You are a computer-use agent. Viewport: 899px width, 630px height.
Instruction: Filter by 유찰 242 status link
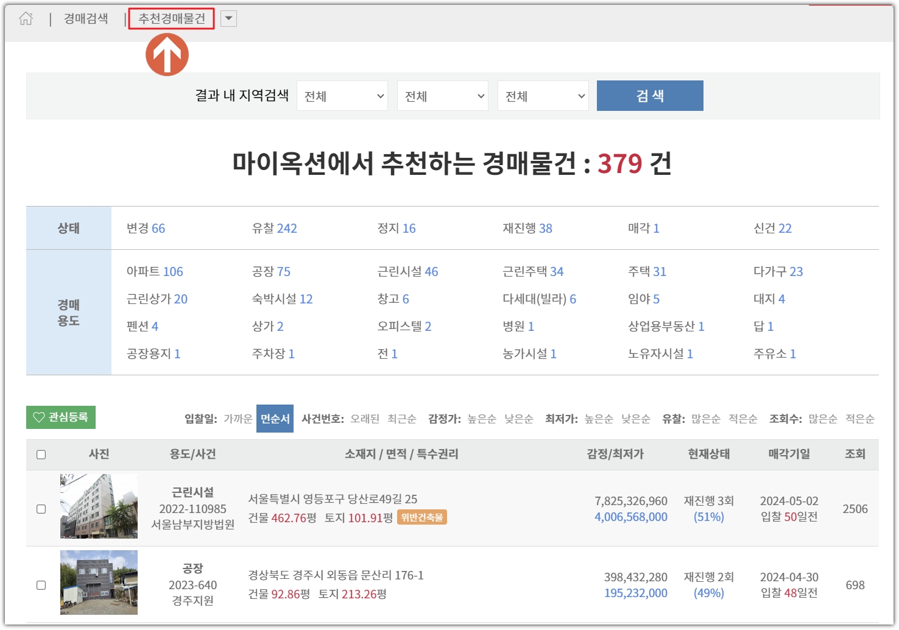pyautogui.click(x=274, y=228)
